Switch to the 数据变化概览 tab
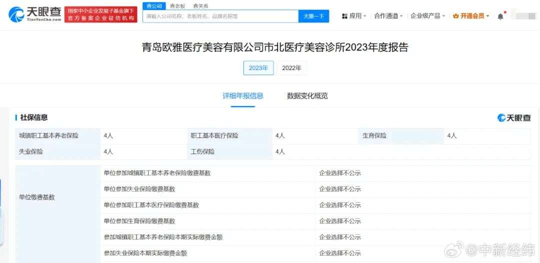Screen dimensions: 540x263 coord(307,96)
